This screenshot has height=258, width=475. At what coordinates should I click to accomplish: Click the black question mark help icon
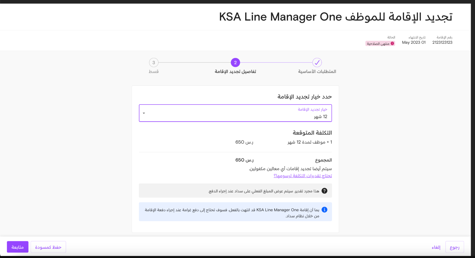click(x=324, y=191)
